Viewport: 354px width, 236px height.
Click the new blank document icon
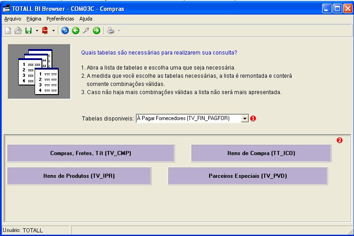click(x=8, y=30)
